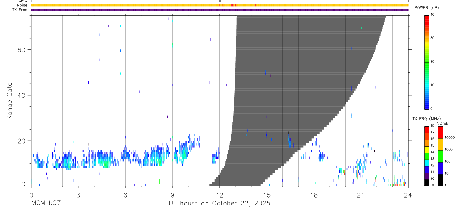Click the '30' value on the POWER colorbar
The width and height of the screenshot is (459, 211).
pos(432,38)
